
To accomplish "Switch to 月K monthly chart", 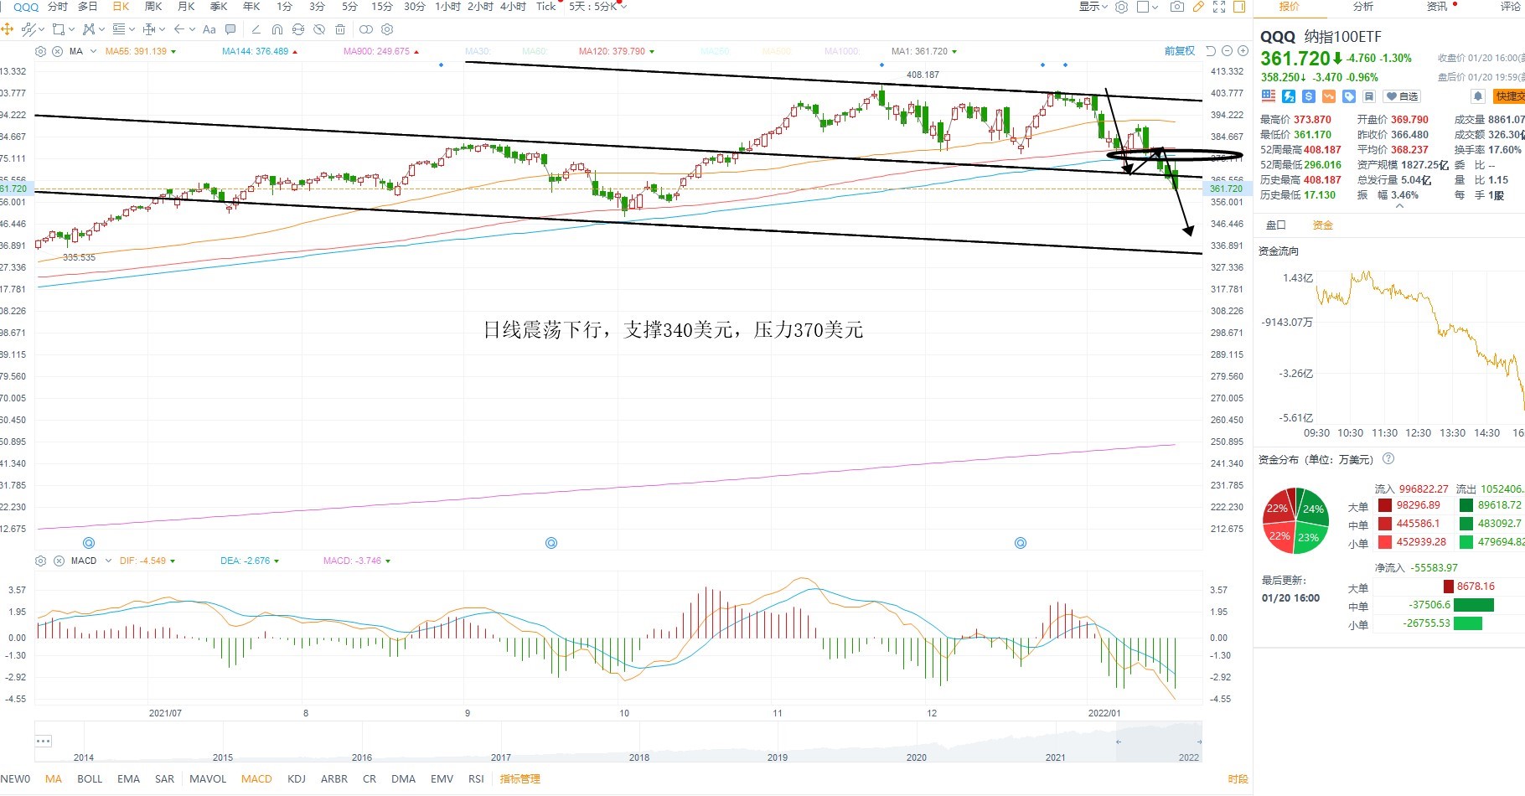I will coord(186,7).
